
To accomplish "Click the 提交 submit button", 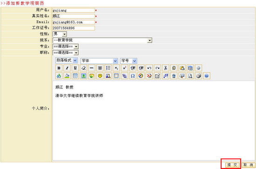I will (x=232, y=165).
